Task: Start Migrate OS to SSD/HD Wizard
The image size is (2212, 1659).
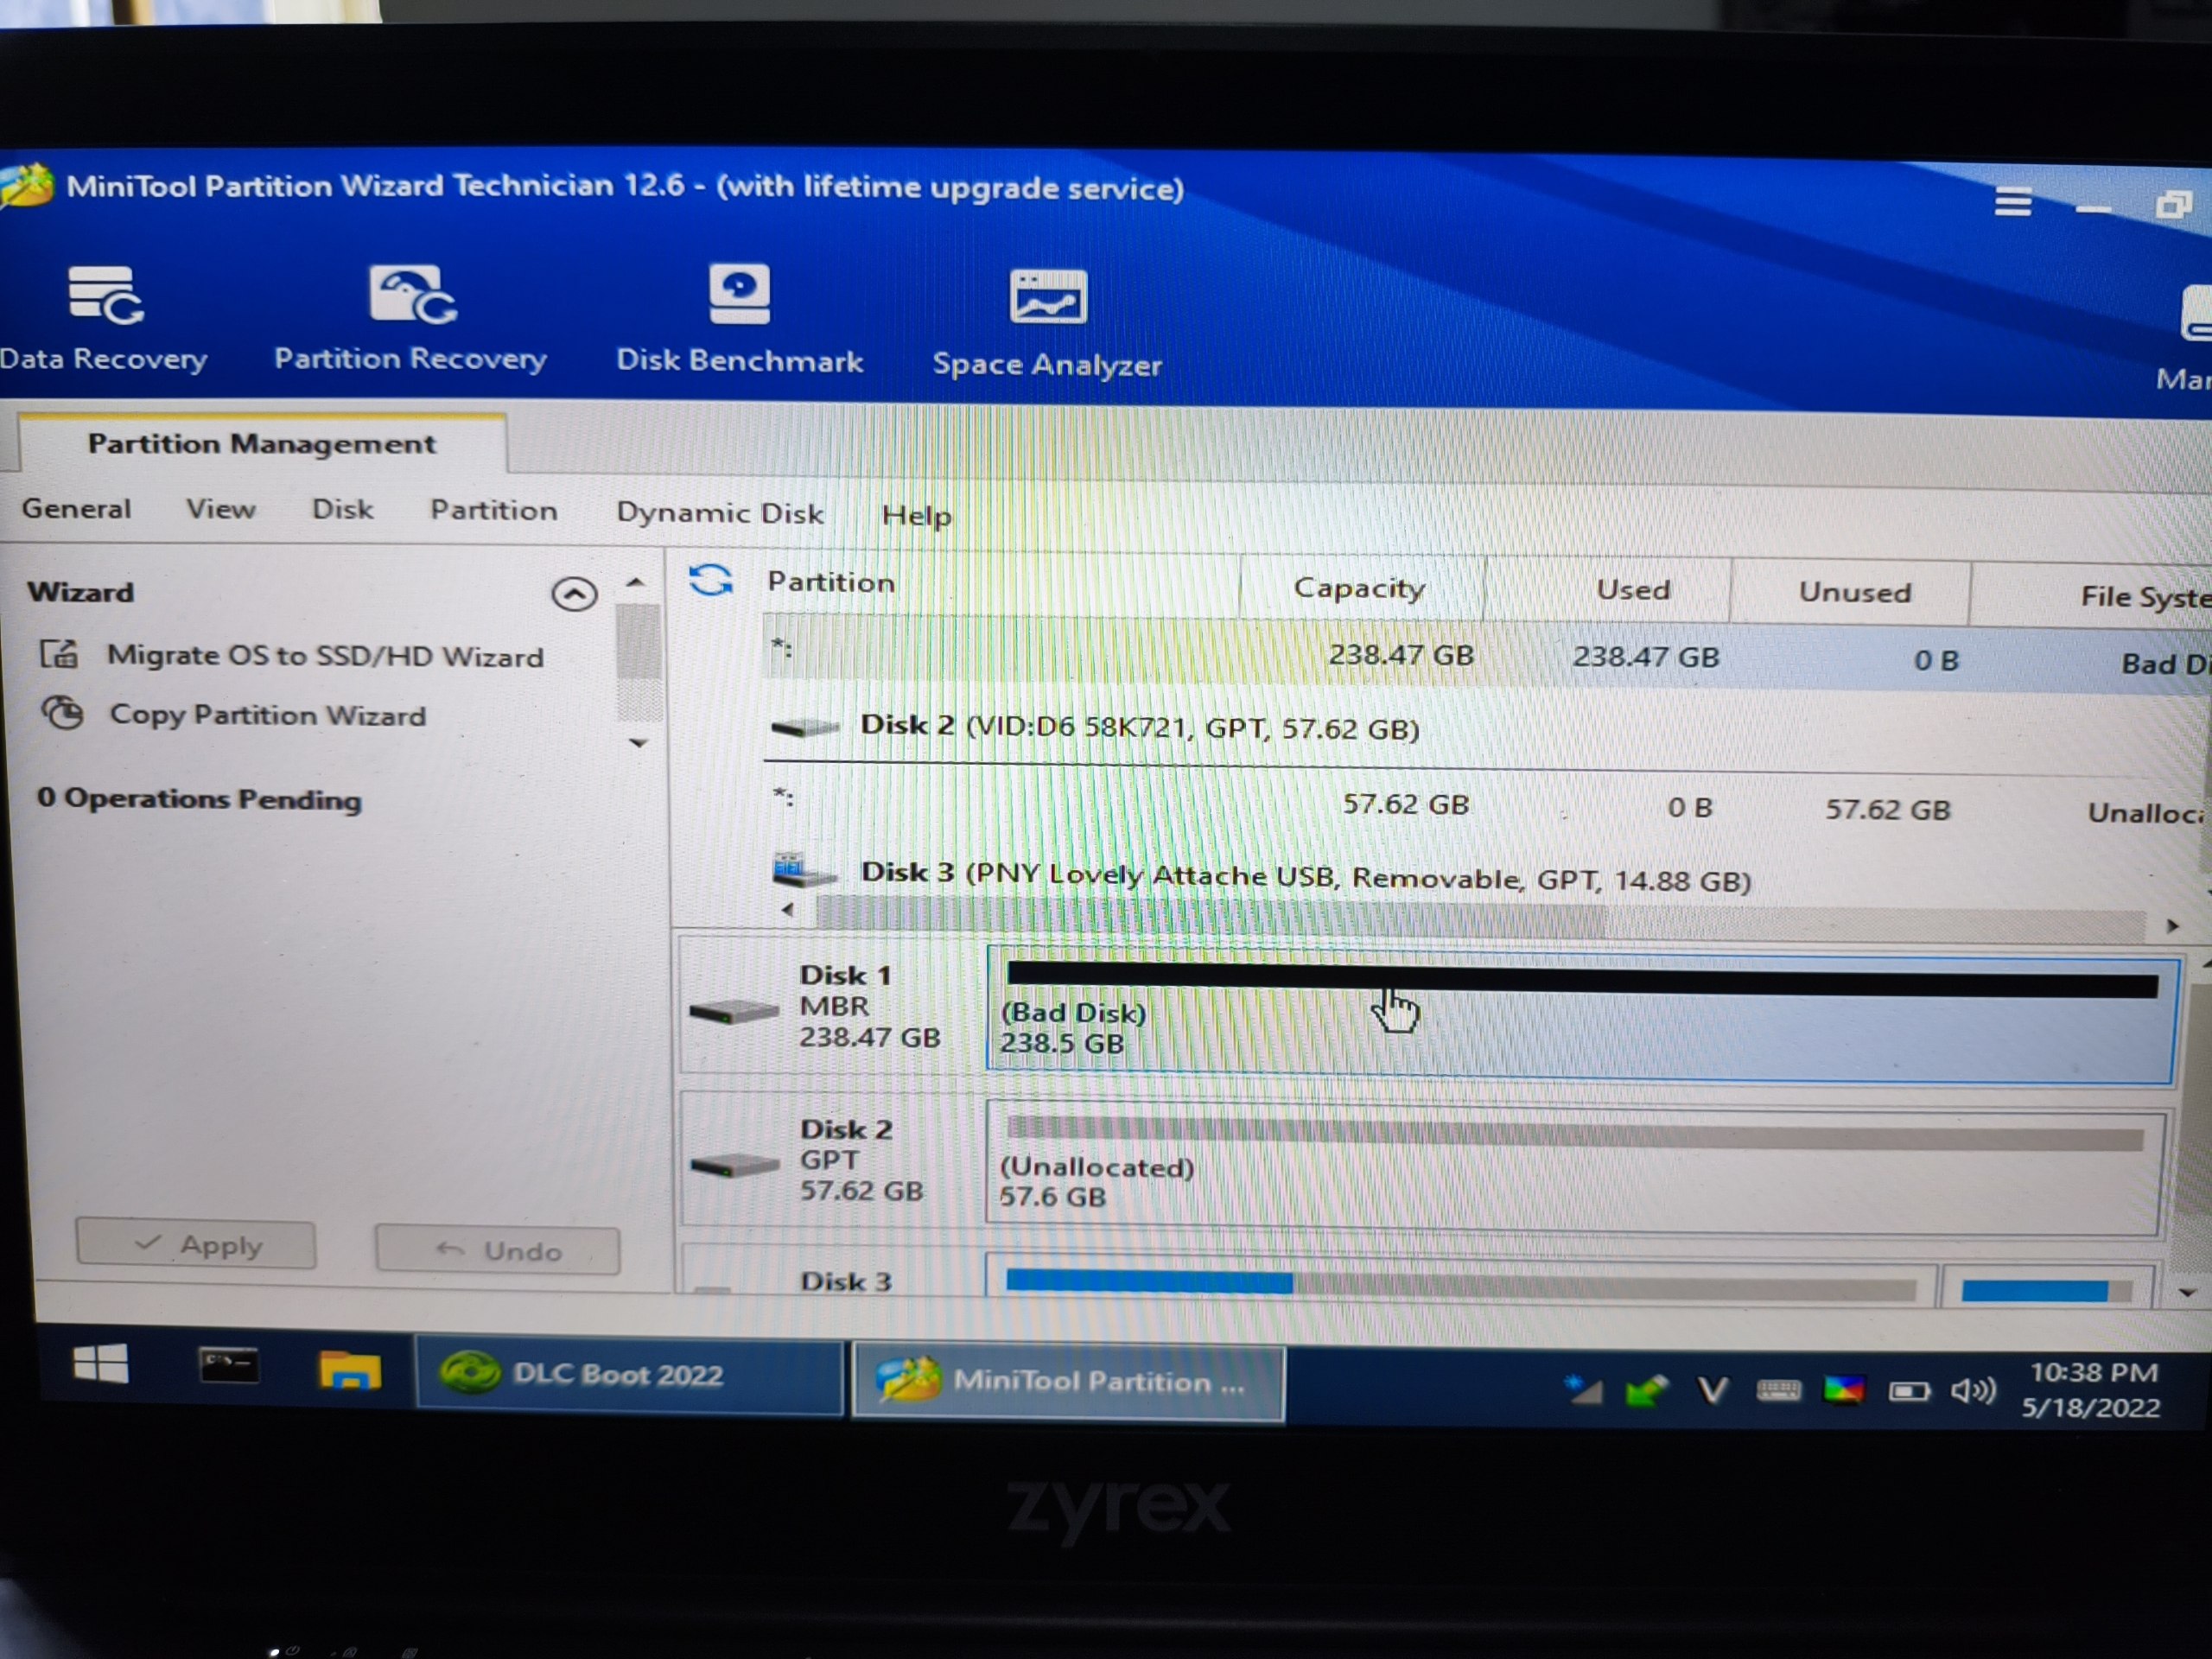Action: [326, 655]
